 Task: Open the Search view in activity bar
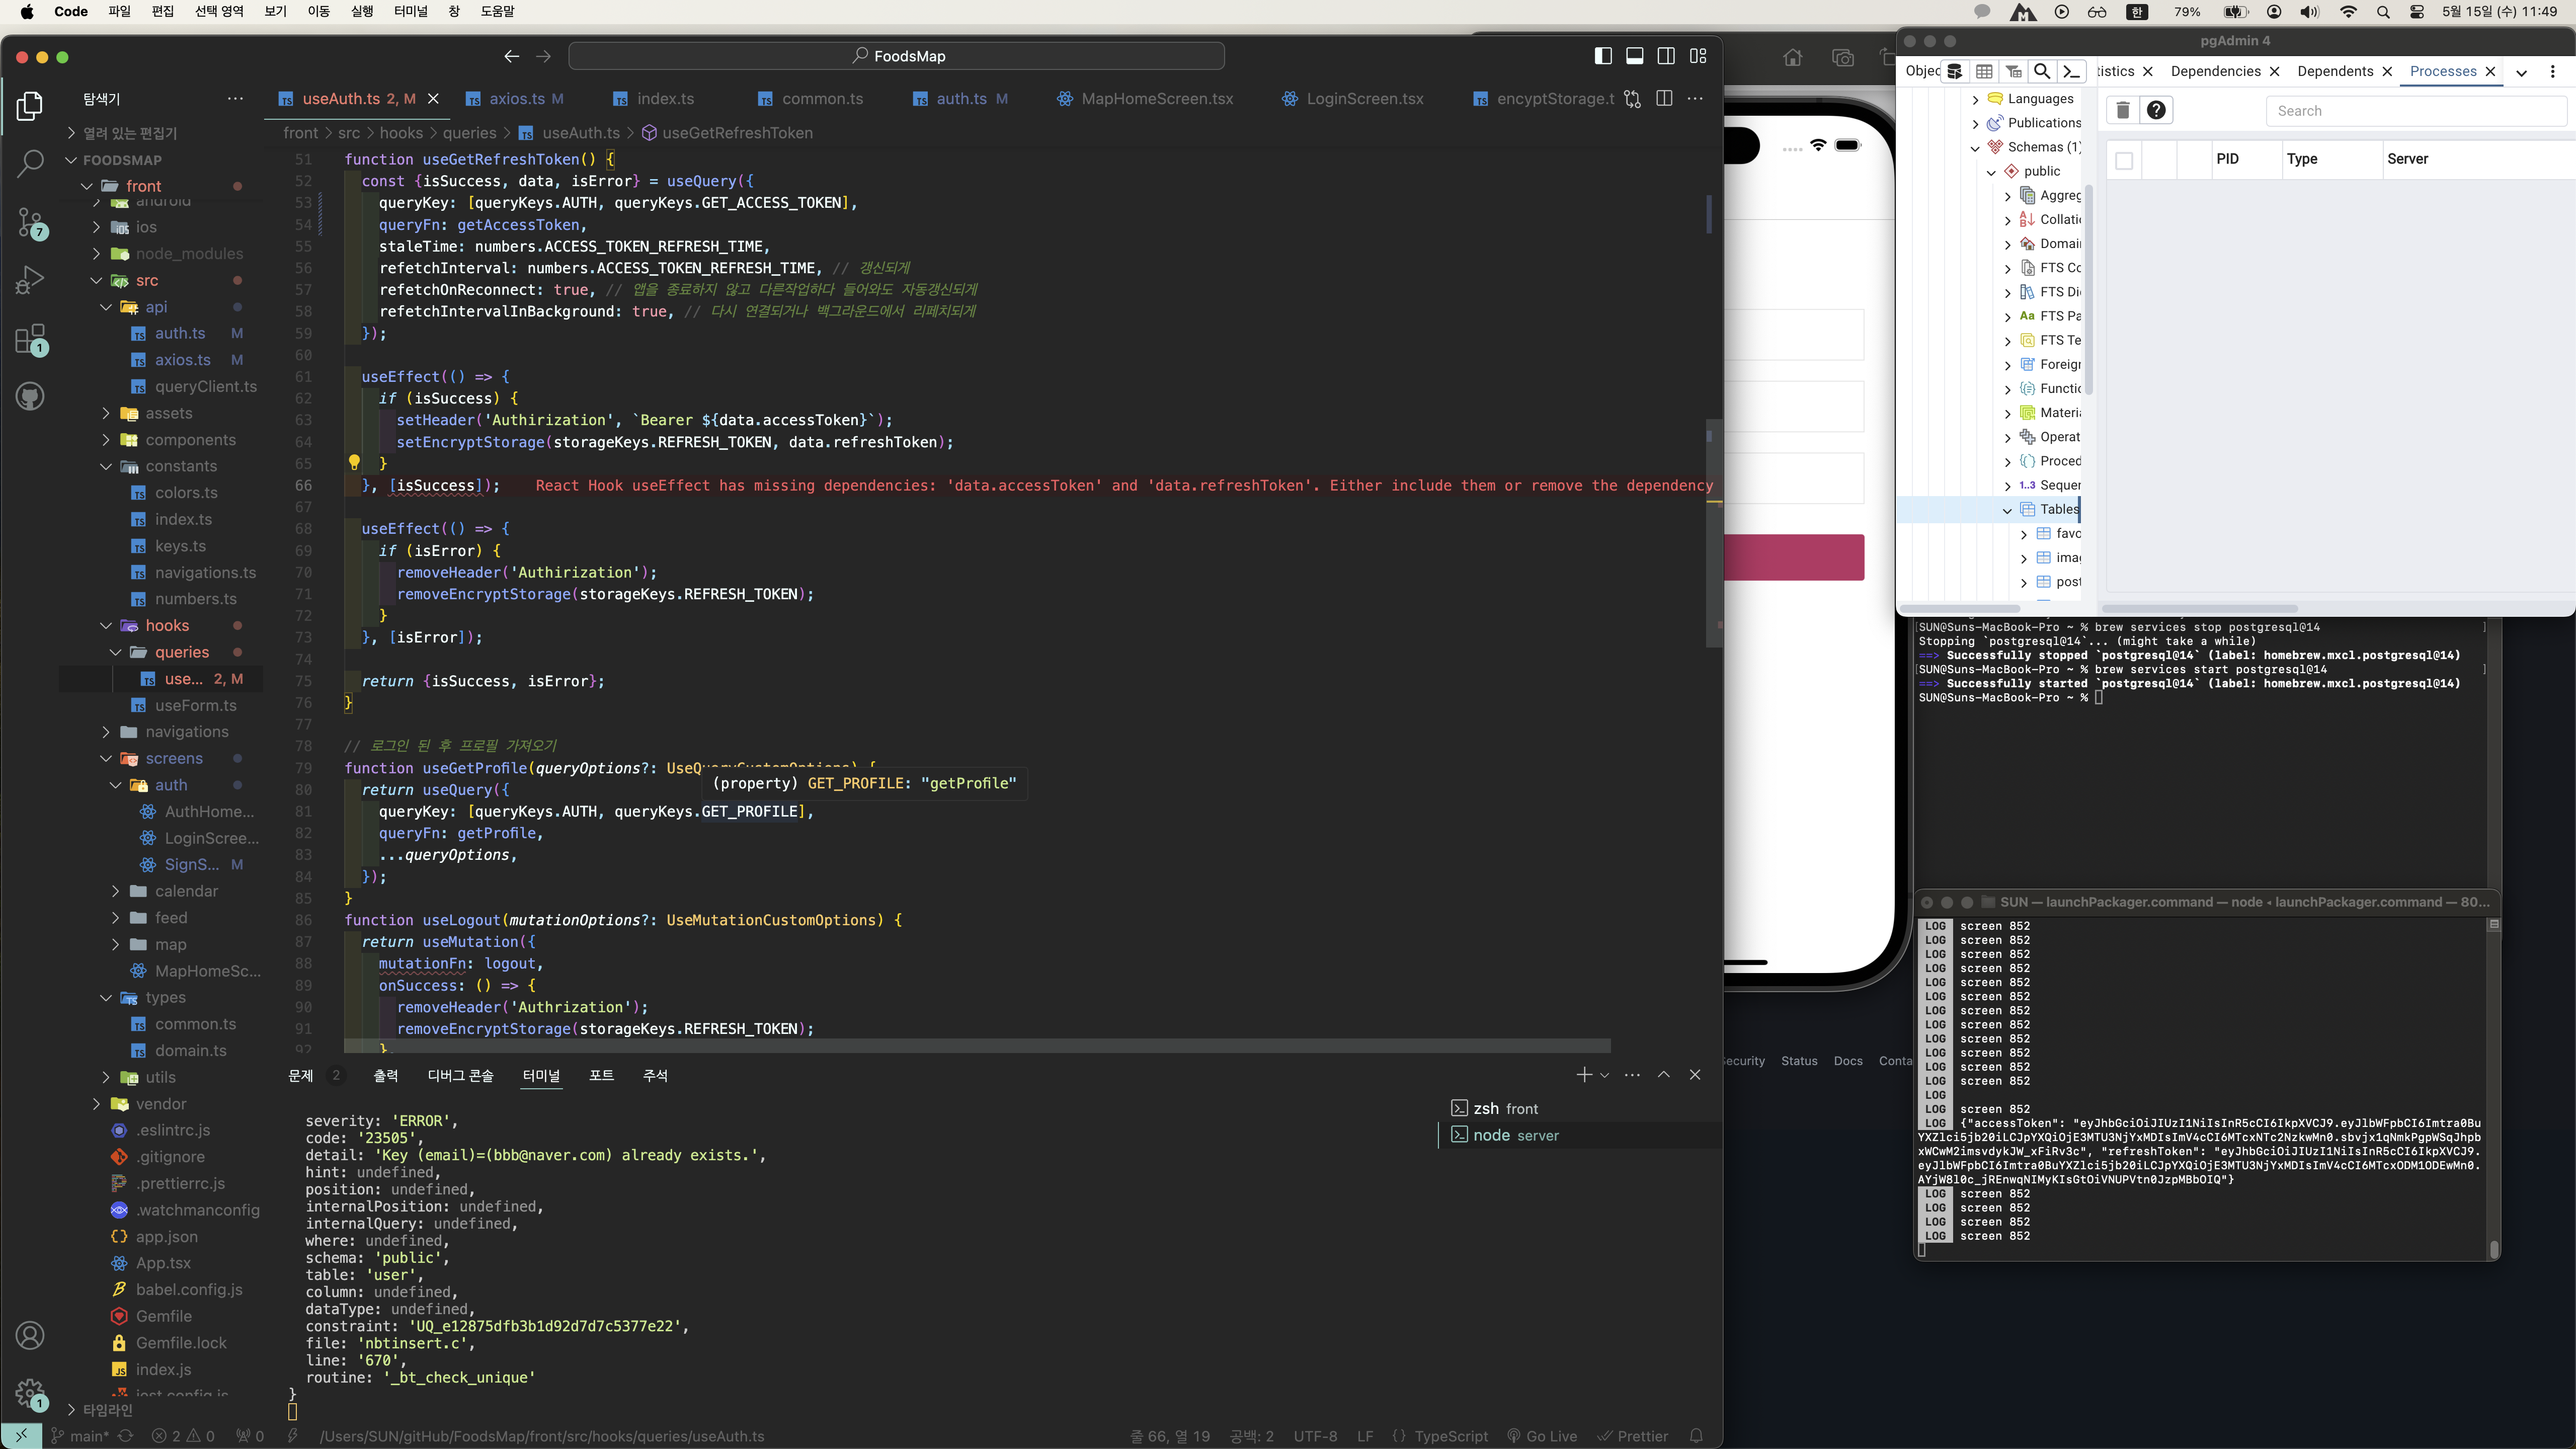(30, 163)
